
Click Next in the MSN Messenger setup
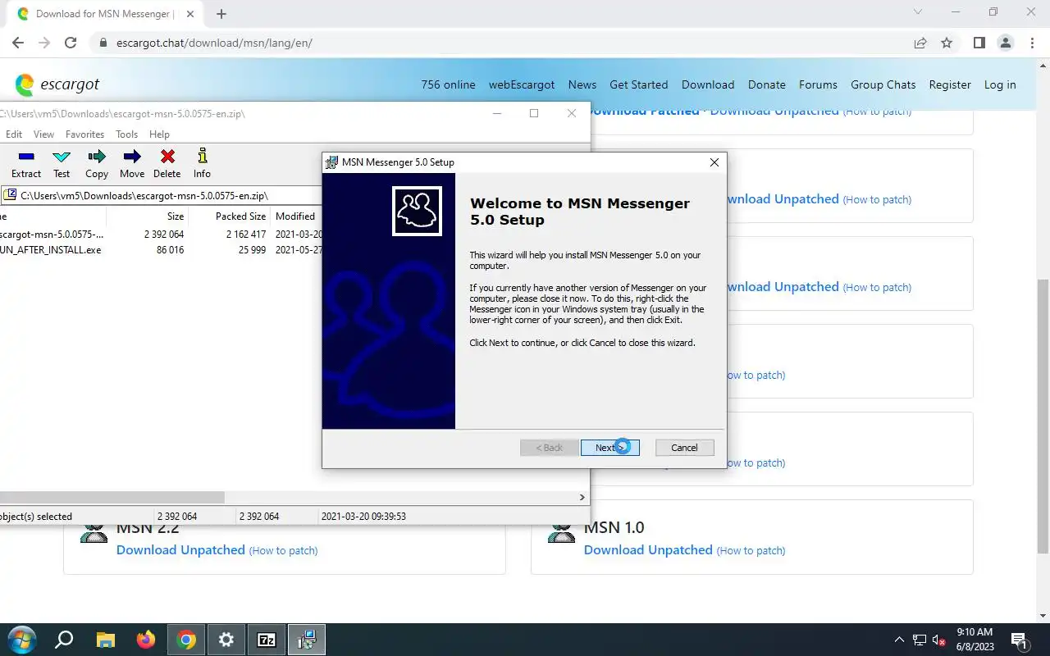coord(610,448)
